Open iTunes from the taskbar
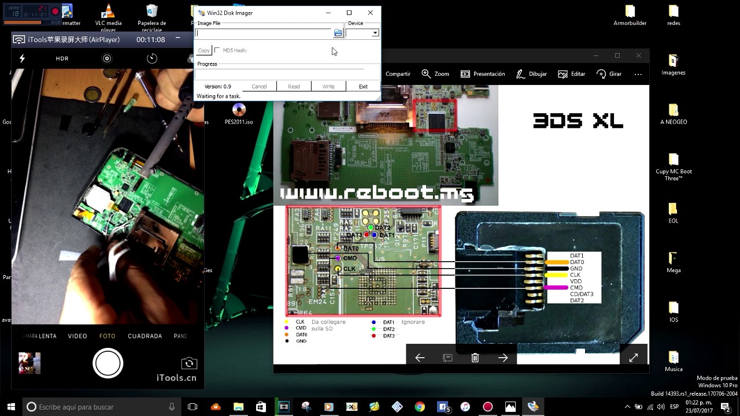 coord(465,407)
